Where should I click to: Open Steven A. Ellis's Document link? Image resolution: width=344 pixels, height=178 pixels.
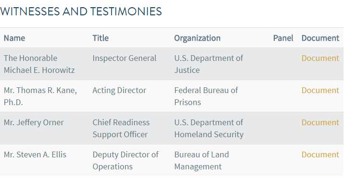tap(320, 154)
